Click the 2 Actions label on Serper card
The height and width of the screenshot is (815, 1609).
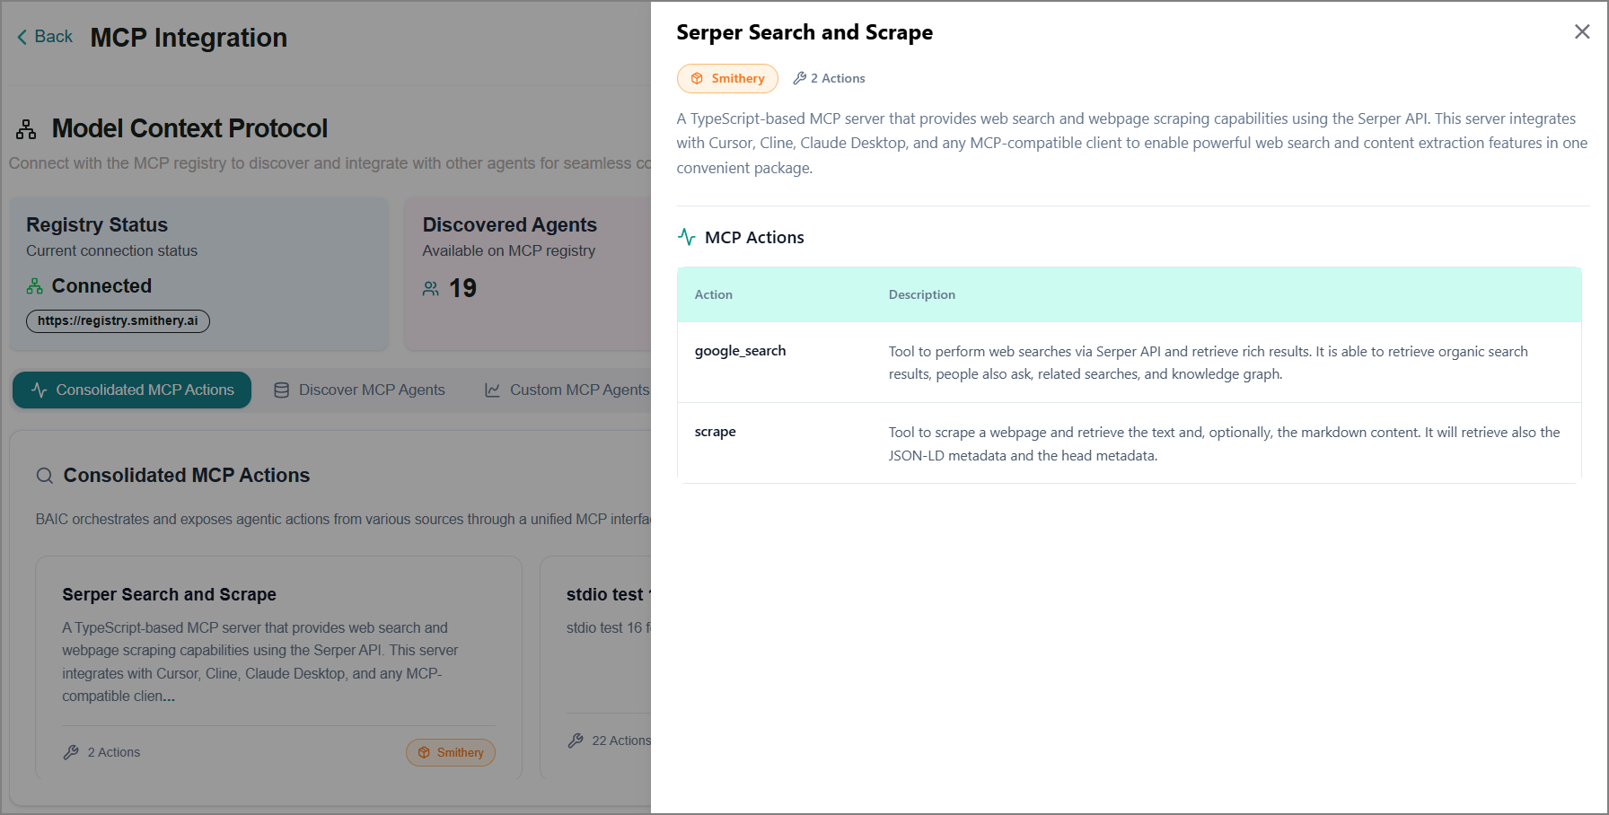coord(114,752)
